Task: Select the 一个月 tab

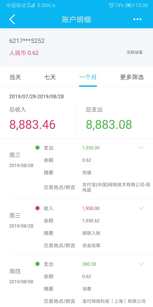Action: (x=88, y=77)
